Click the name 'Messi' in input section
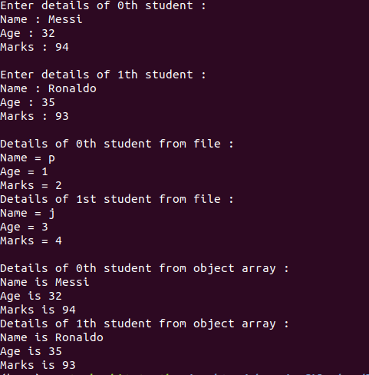This screenshot has height=375, width=369. 65,19
